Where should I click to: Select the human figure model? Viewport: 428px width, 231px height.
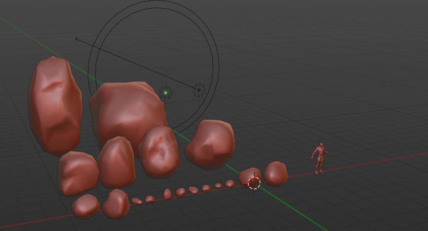(x=320, y=158)
